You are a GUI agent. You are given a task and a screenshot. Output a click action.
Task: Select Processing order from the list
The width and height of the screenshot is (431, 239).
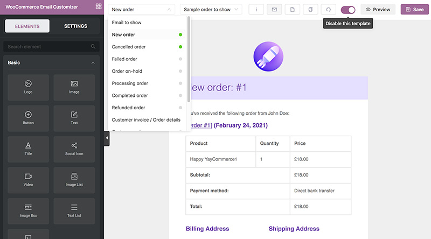pos(147,83)
